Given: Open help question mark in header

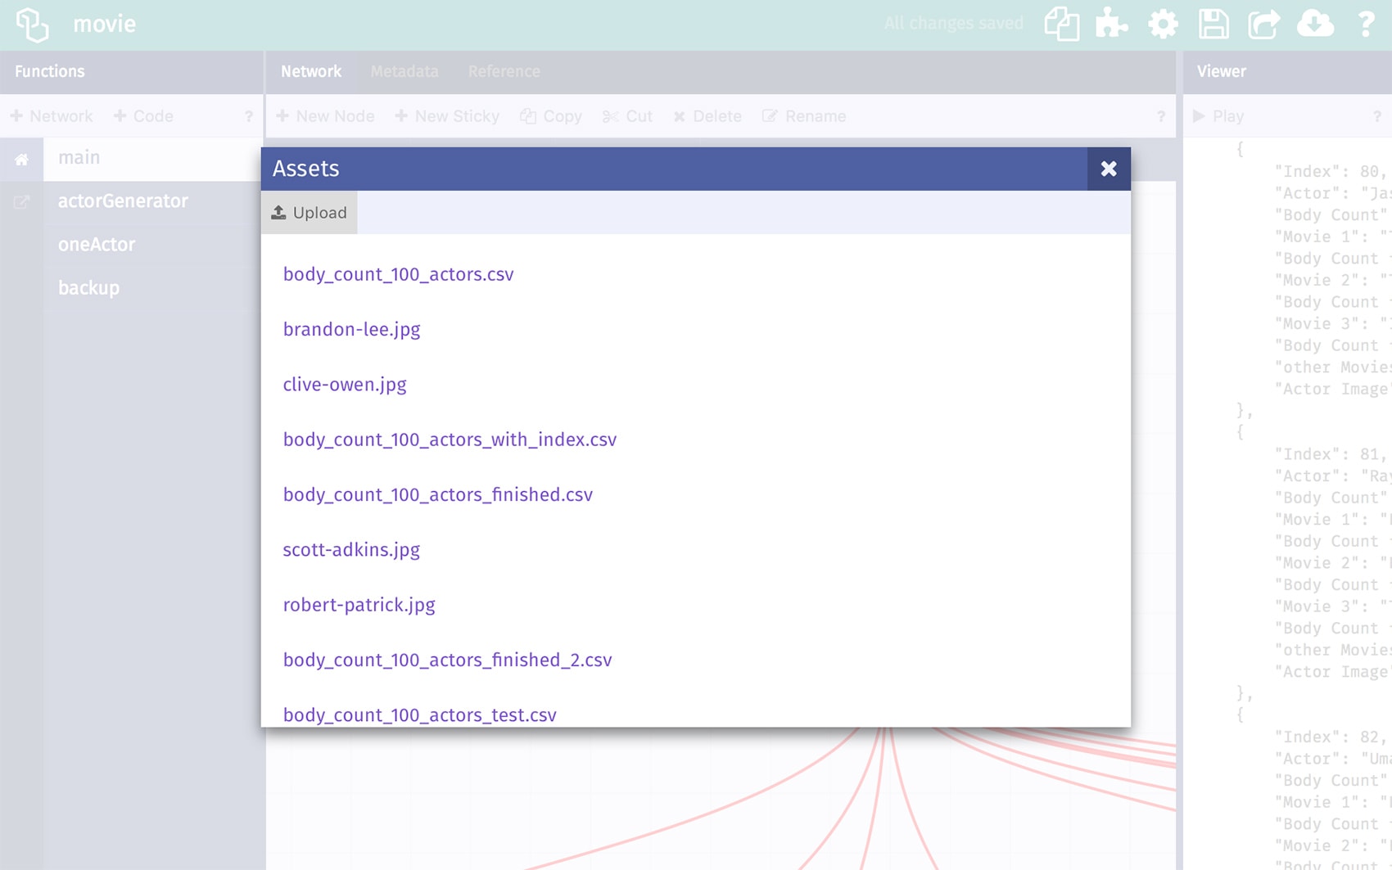Looking at the screenshot, I should 1365,24.
